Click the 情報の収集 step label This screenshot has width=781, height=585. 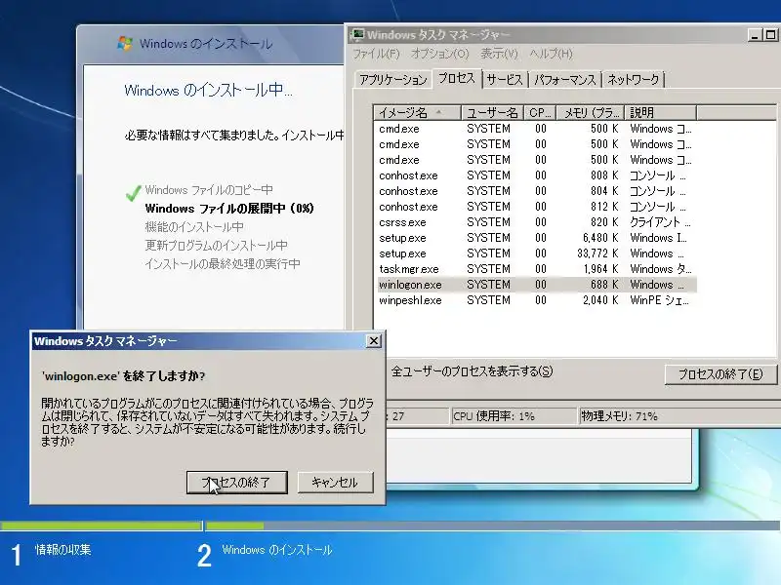(x=62, y=550)
